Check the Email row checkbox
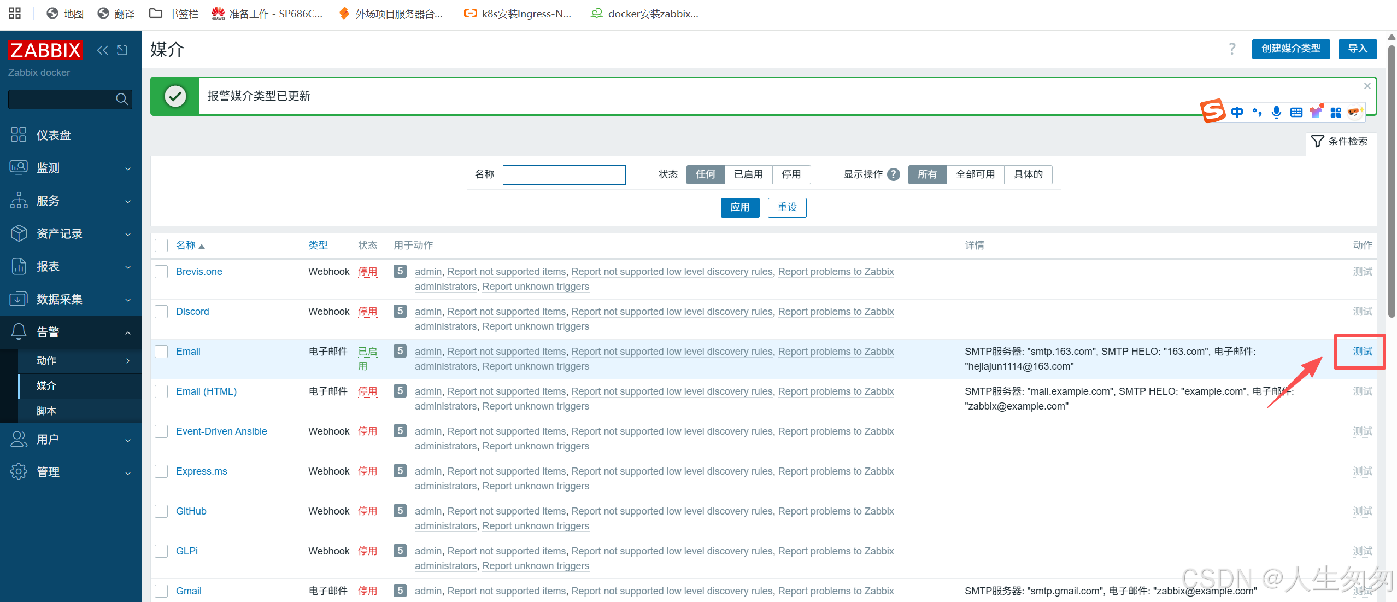 pyautogui.click(x=161, y=352)
